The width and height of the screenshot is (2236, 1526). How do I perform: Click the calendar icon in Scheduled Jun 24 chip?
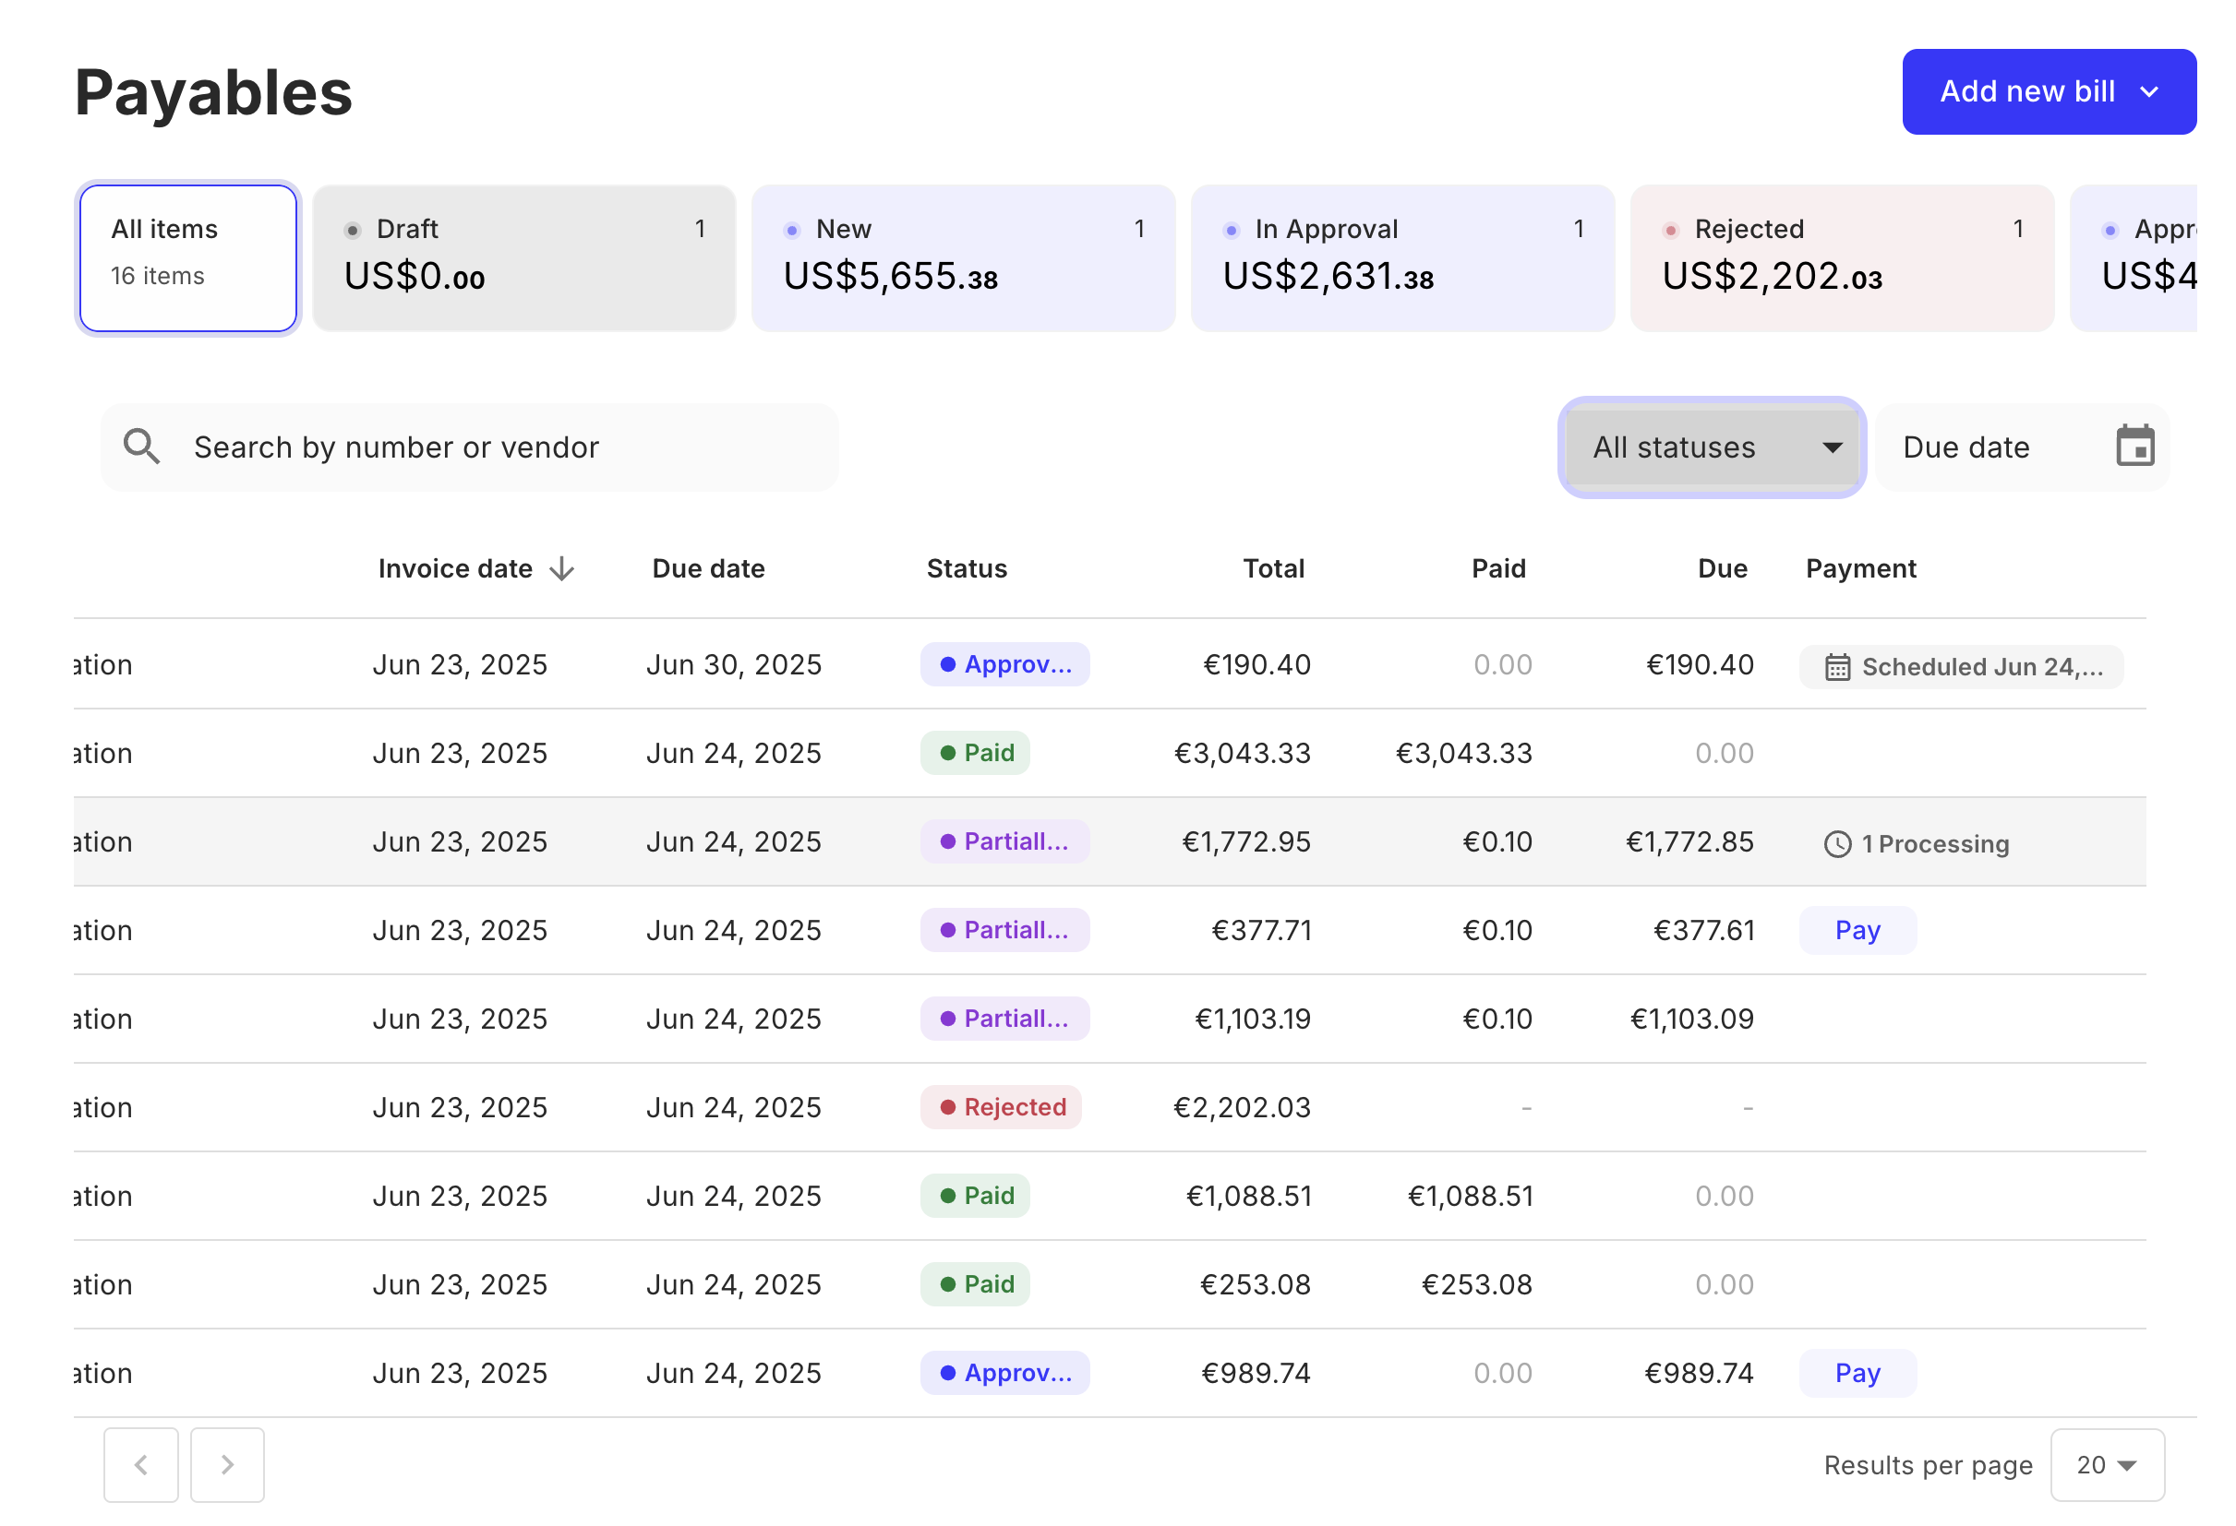point(1839,666)
